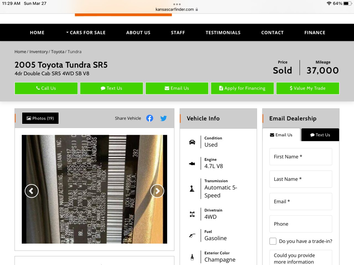
Task: Click the First Name input field
Action: [x=301, y=157]
